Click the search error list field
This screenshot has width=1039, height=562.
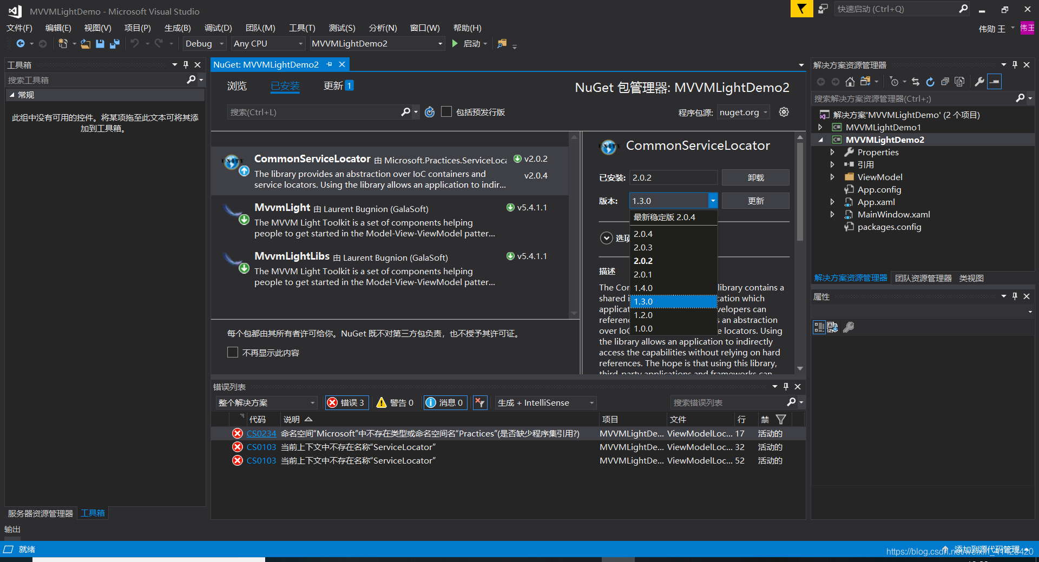tap(728, 402)
